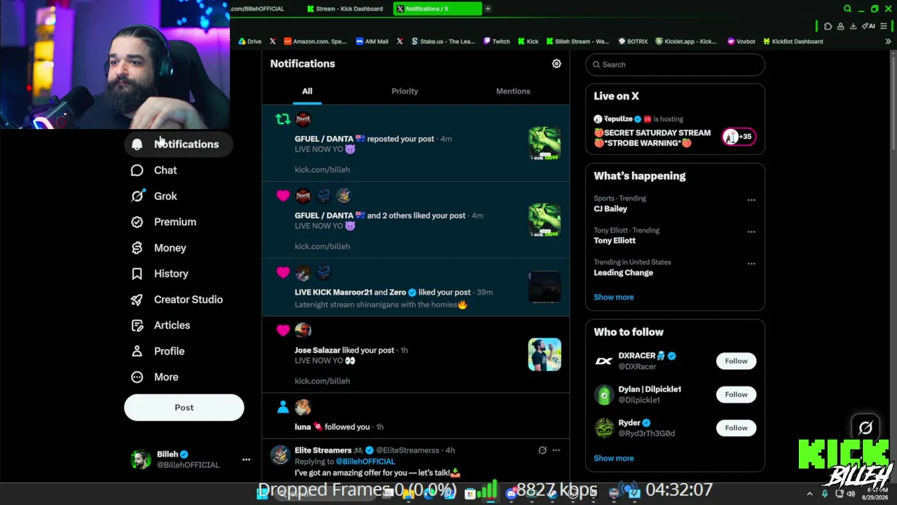The width and height of the screenshot is (897, 505).
Task: Follow Dylan | Dilpickle1
Action: point(736,394)
